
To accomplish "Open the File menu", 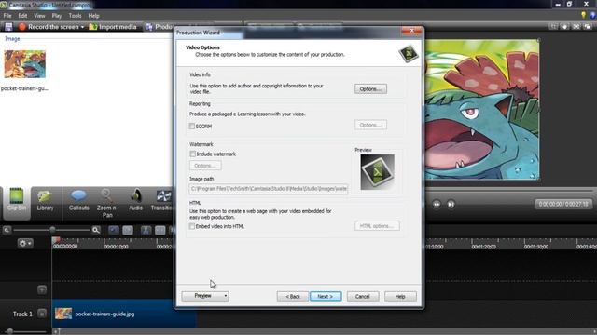I will [7, 16].
